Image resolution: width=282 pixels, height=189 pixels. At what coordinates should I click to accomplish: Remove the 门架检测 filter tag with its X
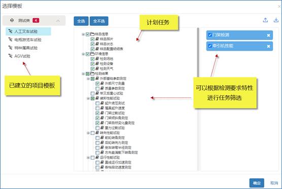[x=268, y=35]
